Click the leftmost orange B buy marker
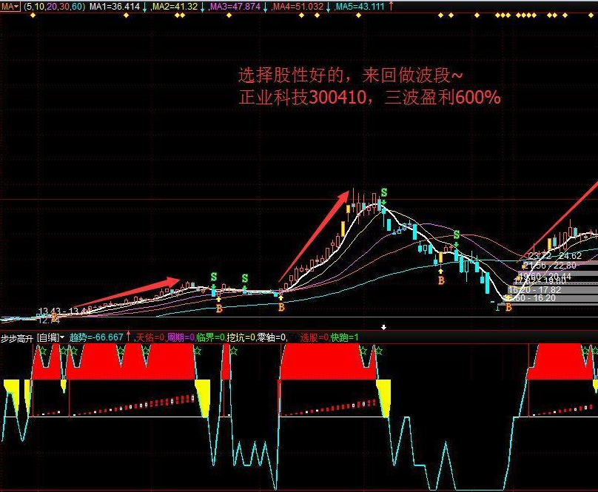The image size is (598, 492). coord(54,316)
